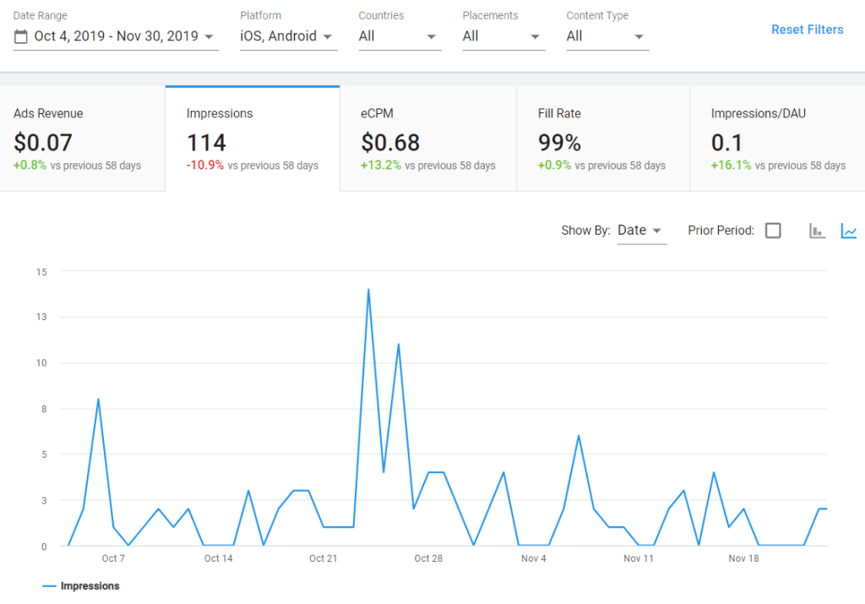
Task: Open the Content Type dropdown
Action: [607, 36]
